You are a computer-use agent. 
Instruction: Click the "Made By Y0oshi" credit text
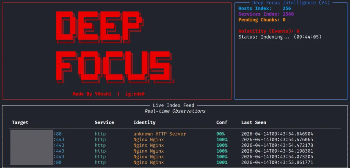point(92,94)
